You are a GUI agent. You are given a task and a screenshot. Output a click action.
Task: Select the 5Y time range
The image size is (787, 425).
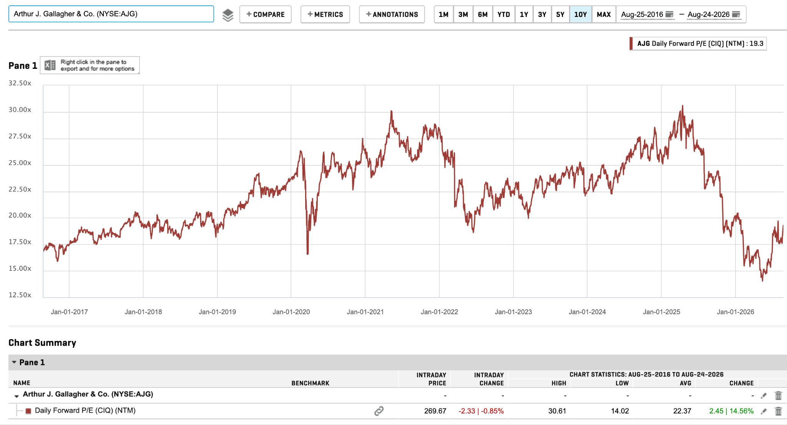pos(560,15)
